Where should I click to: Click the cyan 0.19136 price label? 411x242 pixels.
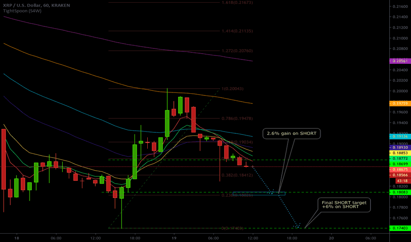click(x=400, y=136)
